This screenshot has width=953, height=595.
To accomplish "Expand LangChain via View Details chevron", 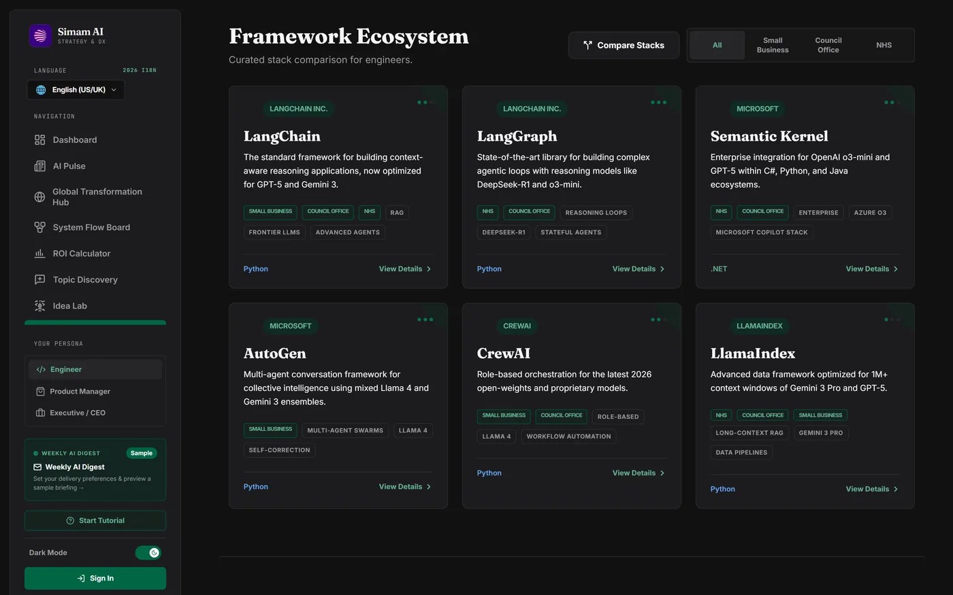I will (429, 269).
